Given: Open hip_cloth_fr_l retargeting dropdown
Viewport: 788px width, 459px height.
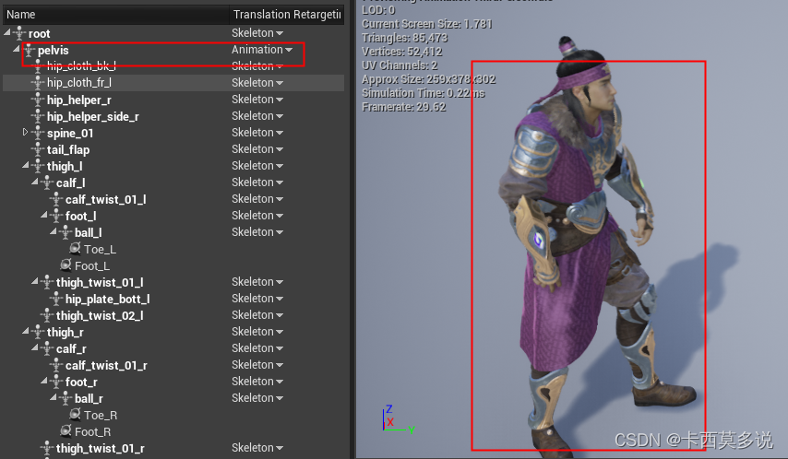Looking at the screenshot, I should tap(257, 83).
